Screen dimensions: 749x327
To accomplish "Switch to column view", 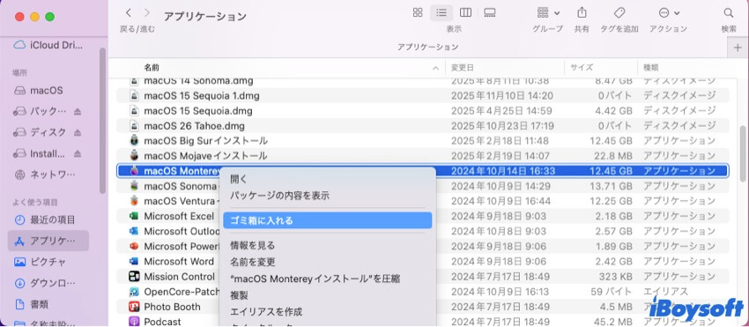I will point(465,13).
